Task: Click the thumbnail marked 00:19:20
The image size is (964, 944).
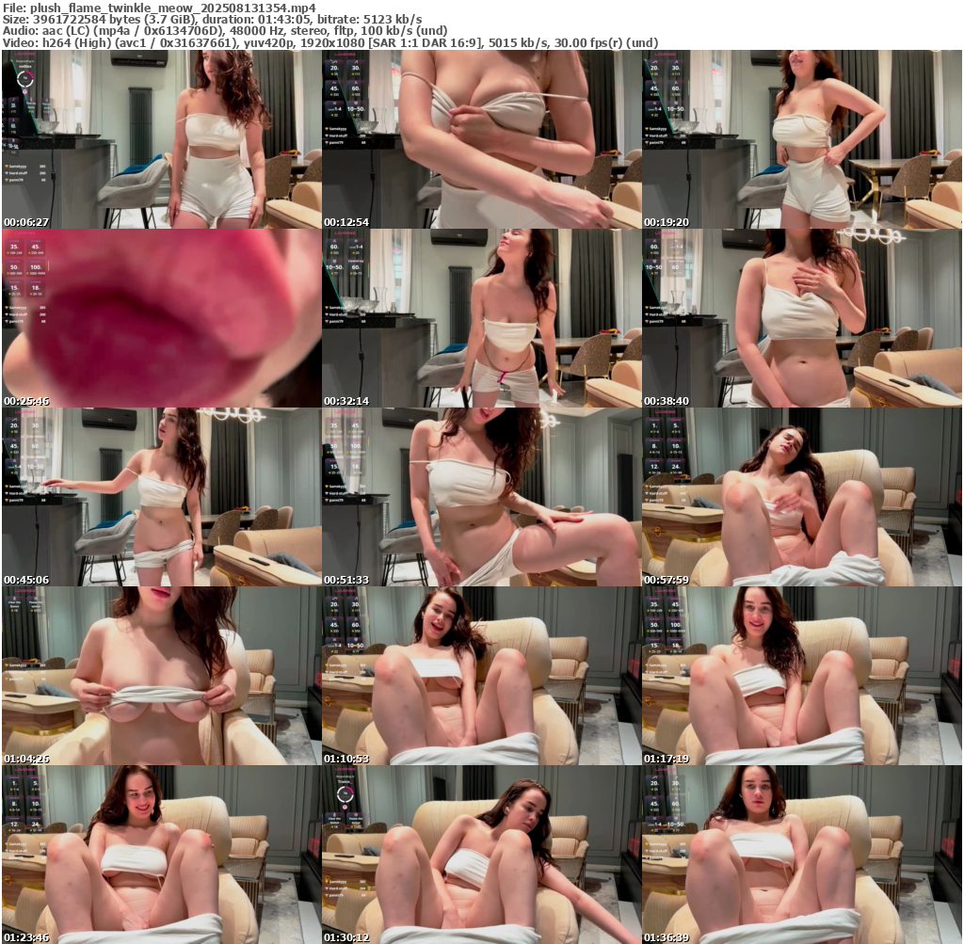Action: click(x=801, y=139)
